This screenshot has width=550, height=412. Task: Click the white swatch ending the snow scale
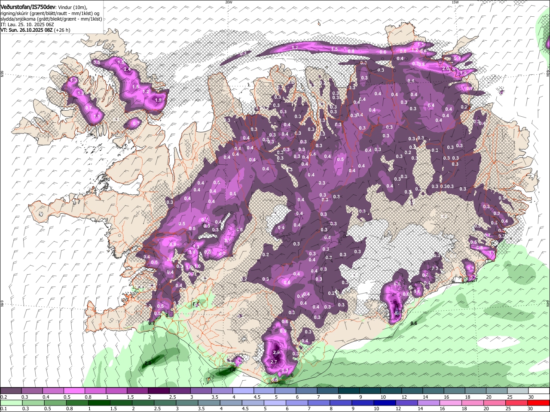click(538, 391)
